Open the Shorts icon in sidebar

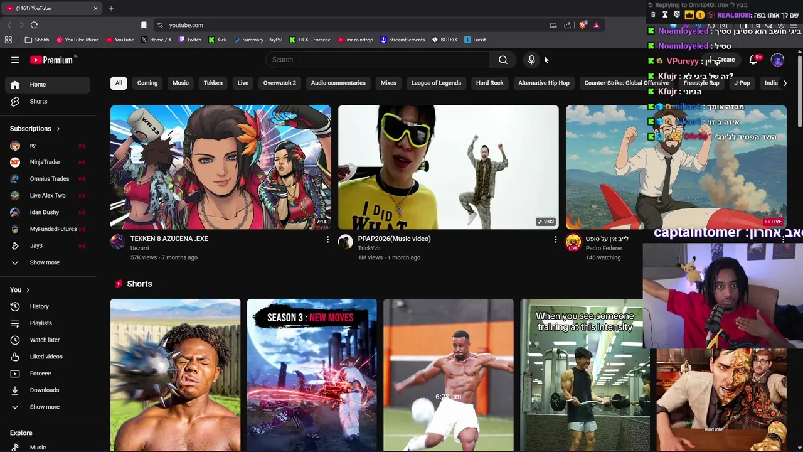[x=15, y=101]
